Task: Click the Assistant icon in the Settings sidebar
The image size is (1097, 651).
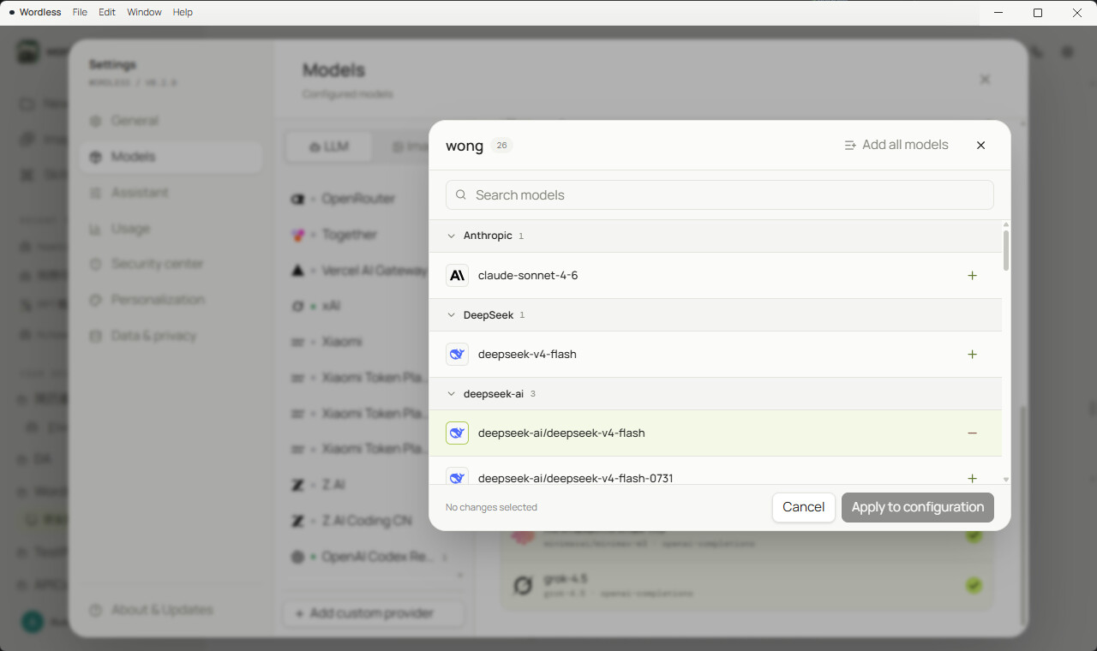Action: tap(96, 193)
